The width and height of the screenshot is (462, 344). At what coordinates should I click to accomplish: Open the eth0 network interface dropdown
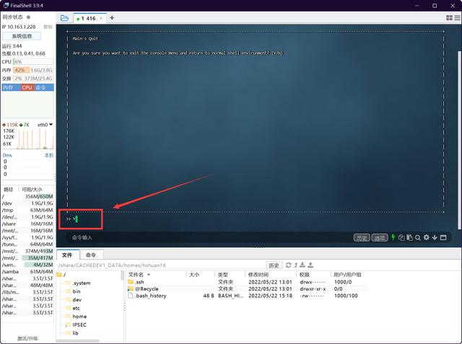click(45, 125)
